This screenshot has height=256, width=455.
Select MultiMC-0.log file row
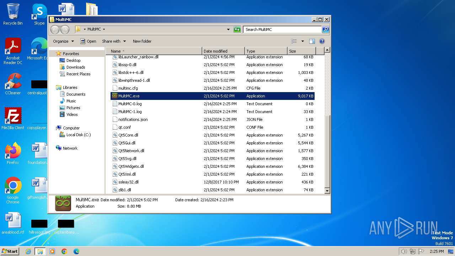(213, 104)
